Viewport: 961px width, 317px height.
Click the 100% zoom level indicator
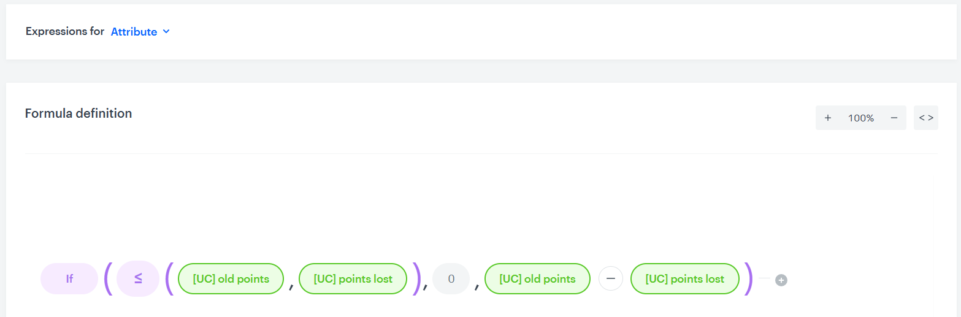click(x=860, y=118)
